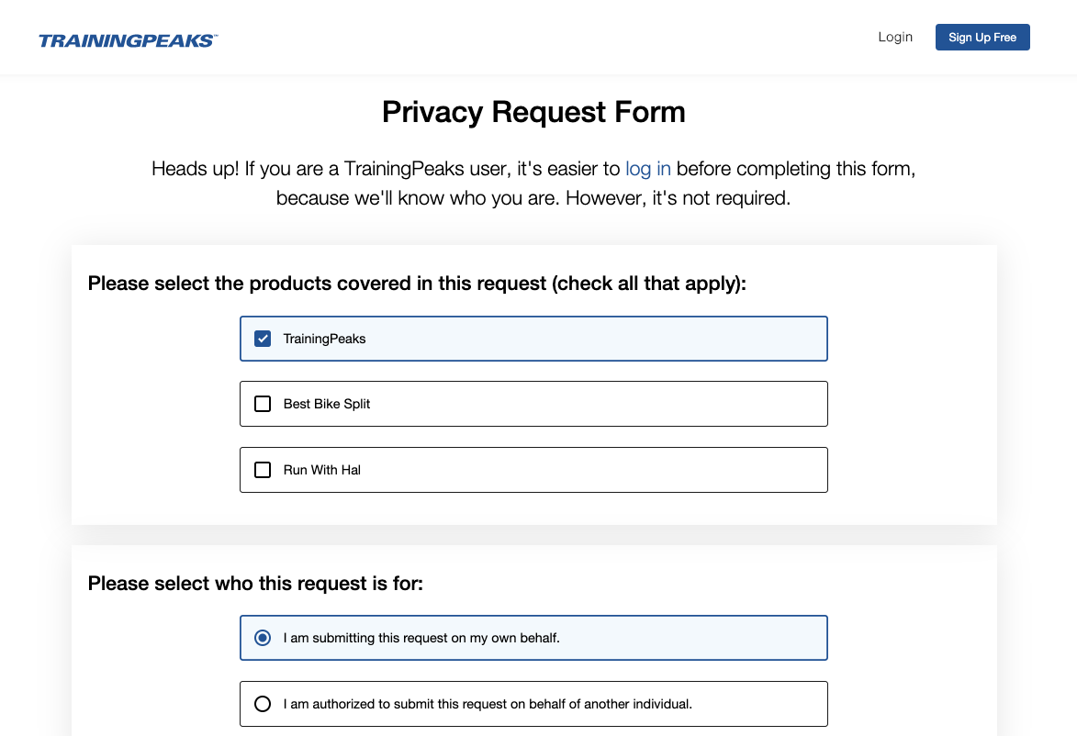1077x736 pixels.
Task: Choose the "behalf of another individual" radio button
Action: (x=263, y=704)
